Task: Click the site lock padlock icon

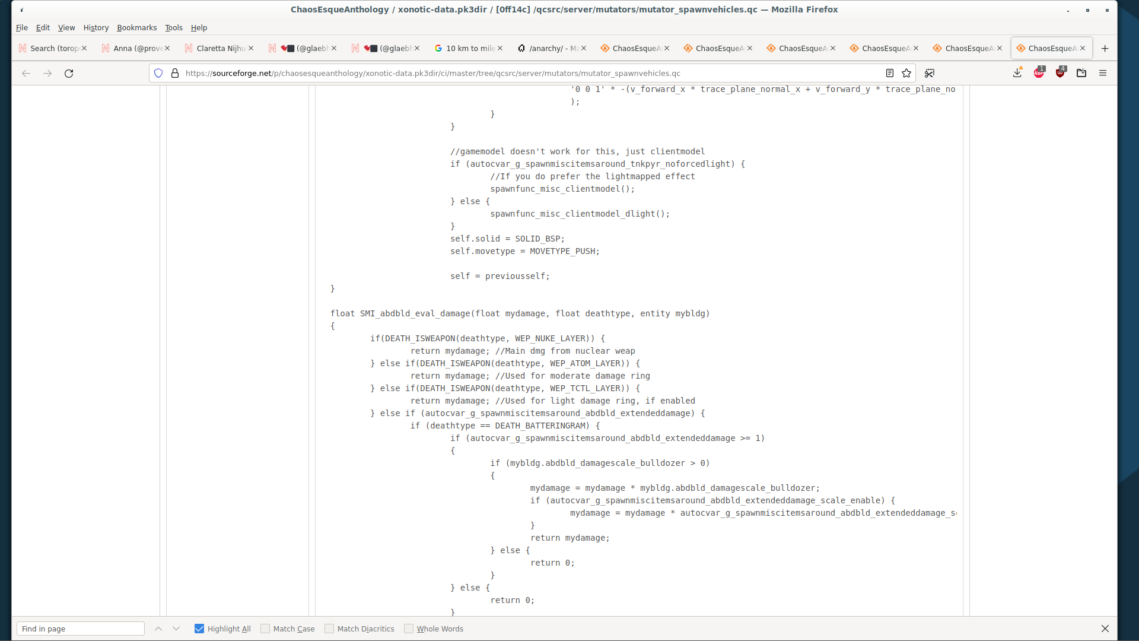Action: [175, 73]
